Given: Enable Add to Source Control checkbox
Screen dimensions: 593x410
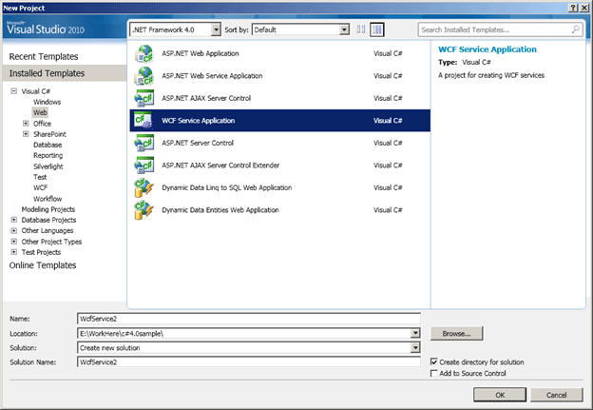Looking at the screenshot, I should click(434, 373).
